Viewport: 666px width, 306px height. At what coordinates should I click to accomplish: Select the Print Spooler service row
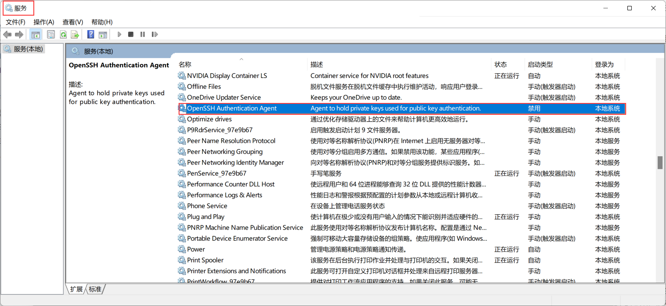[205, 260]
